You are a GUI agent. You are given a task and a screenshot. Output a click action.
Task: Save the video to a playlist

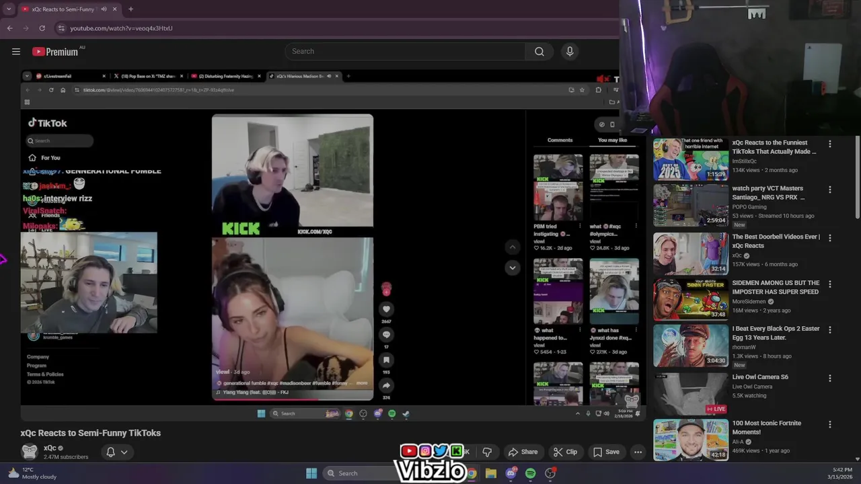click(x=606, y=452)
